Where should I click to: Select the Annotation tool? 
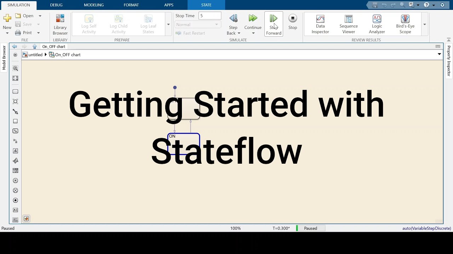(15, 210)
